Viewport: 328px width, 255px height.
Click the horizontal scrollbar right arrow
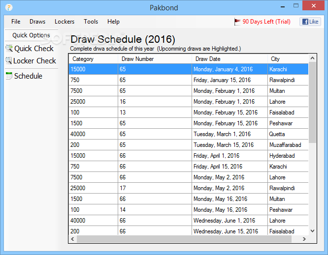point(304,239)
